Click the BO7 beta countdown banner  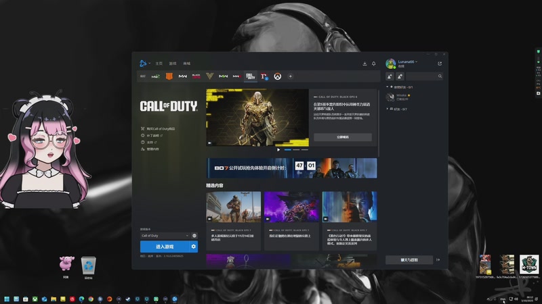[x=292, y=168]
